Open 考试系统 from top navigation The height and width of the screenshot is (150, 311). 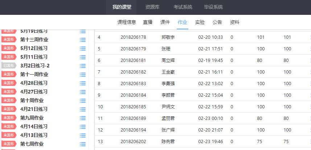point(183,7)
